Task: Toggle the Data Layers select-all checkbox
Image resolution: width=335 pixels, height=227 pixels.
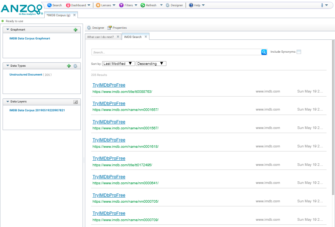Action: (75, 102)
